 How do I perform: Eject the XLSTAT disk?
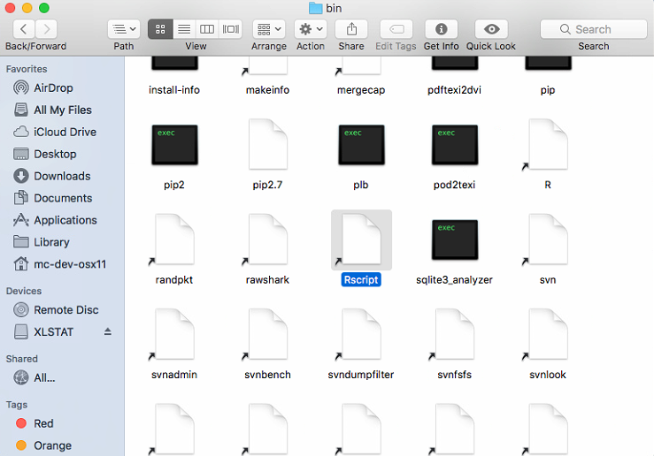tap(108, 332)
